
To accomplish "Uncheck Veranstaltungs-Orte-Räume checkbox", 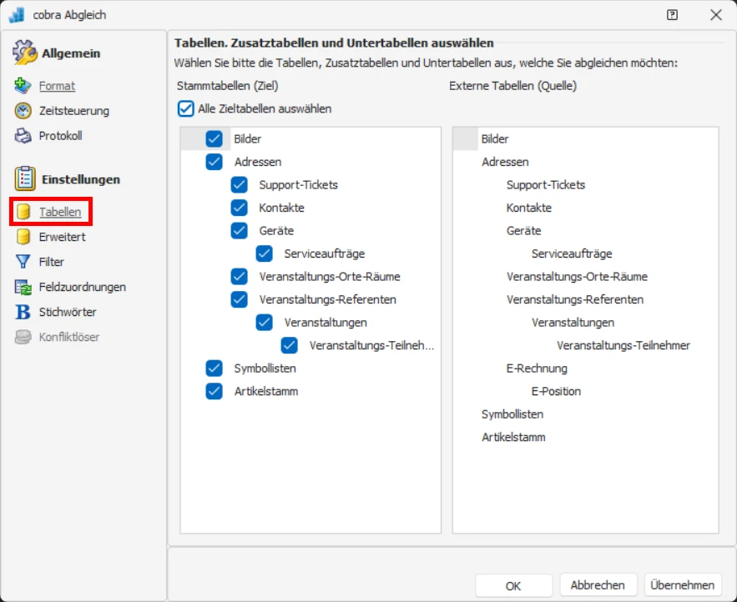I will [x=239, y=277].
